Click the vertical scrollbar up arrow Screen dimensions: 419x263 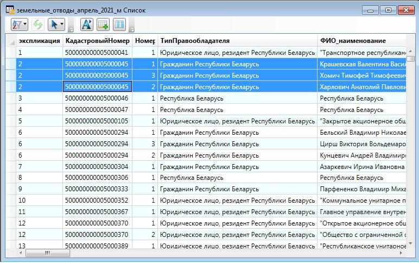(x=411, y=50)
